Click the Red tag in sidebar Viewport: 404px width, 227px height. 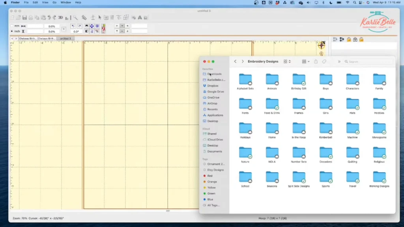pyautogui.click(x=210, y=176)
